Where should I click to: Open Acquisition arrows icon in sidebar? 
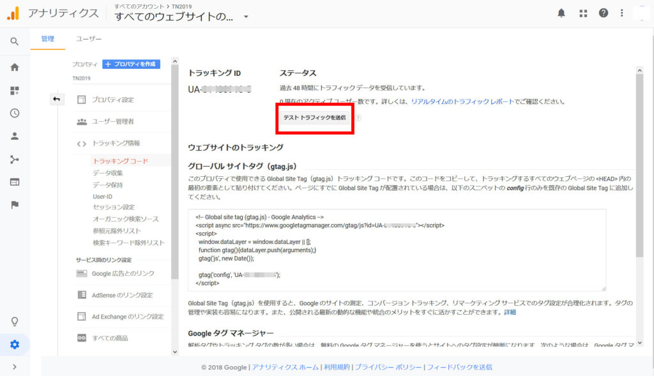click(15, 159)
